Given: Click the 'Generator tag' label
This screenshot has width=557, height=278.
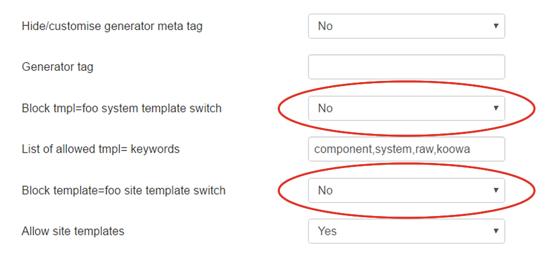Looking at the screenshot, I should click(x=57, y=67).
